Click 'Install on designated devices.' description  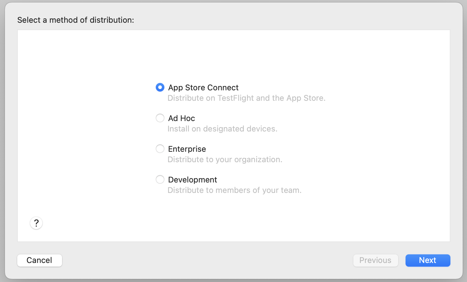(222, 129)
